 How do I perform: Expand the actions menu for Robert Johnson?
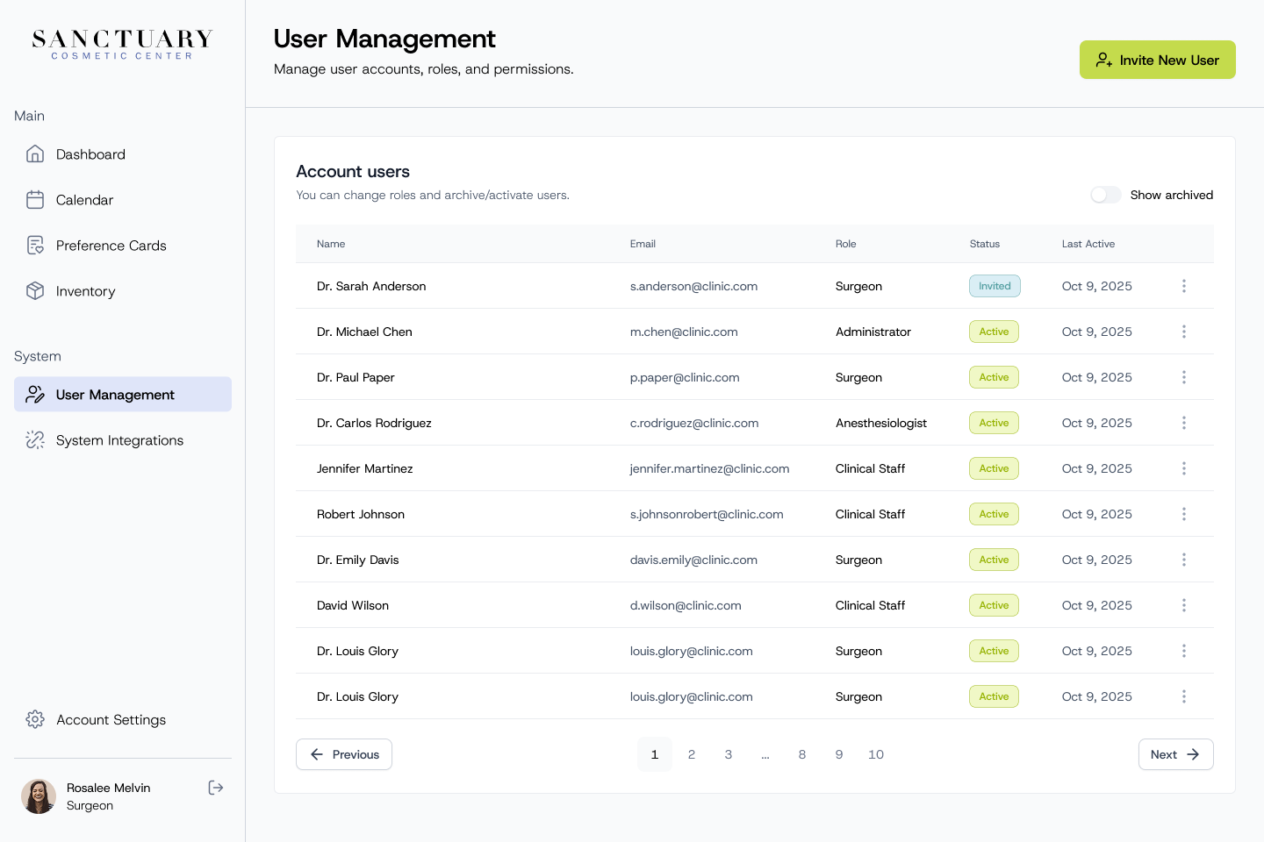click(1184, 514)
